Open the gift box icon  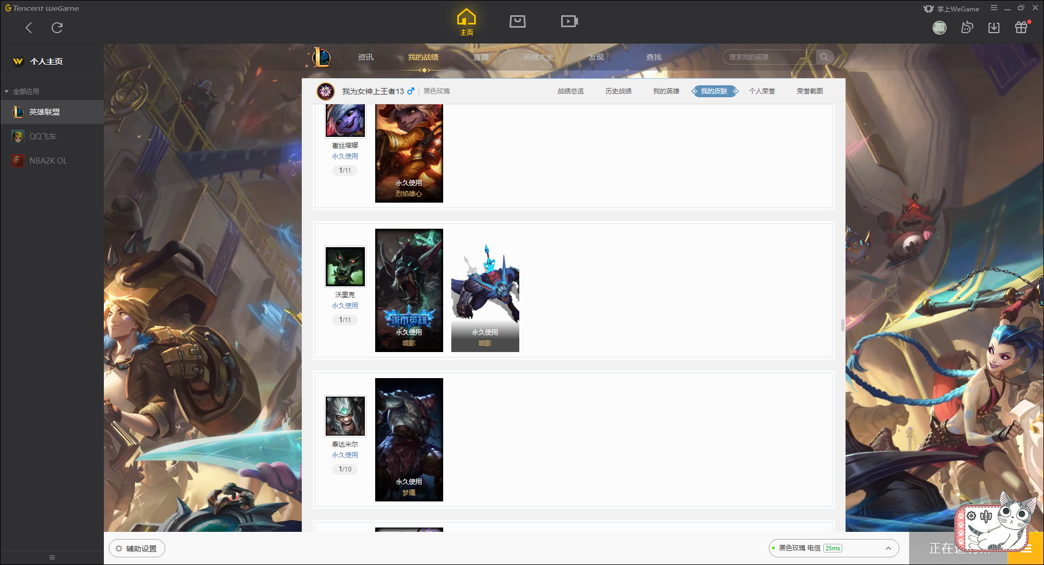coord(1021,27)
